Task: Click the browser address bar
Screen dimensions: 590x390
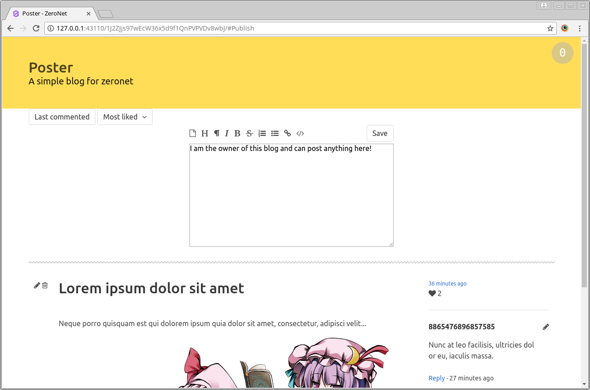Action: (300, 28)
